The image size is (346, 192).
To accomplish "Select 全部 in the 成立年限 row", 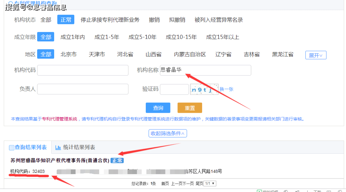I will click(45, 37).
